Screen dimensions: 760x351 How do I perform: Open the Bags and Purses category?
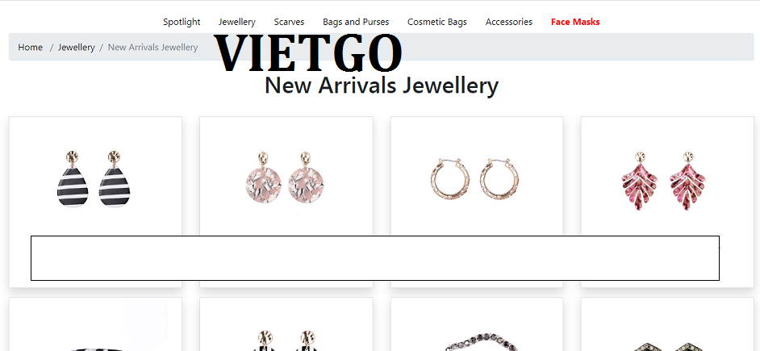(x=356, y=22)
